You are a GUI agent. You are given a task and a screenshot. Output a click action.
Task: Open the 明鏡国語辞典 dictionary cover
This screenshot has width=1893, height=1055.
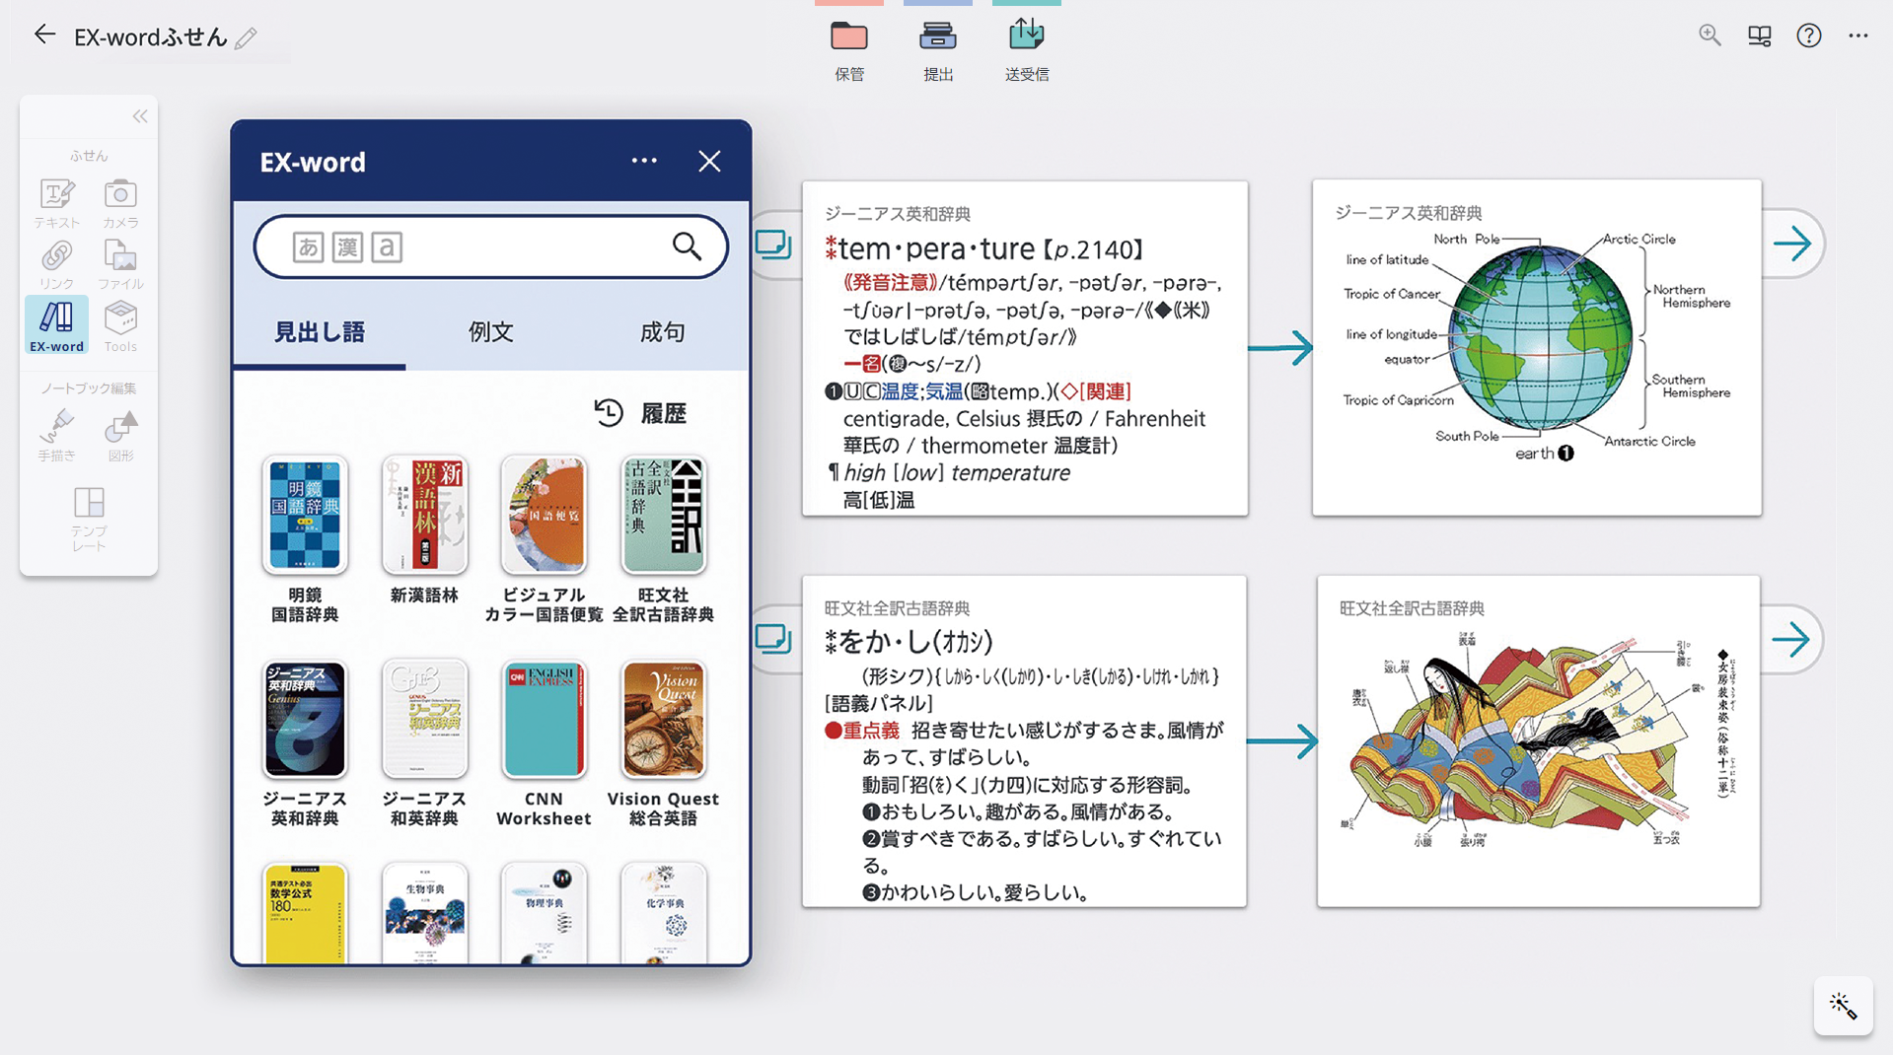pos(305,515)
